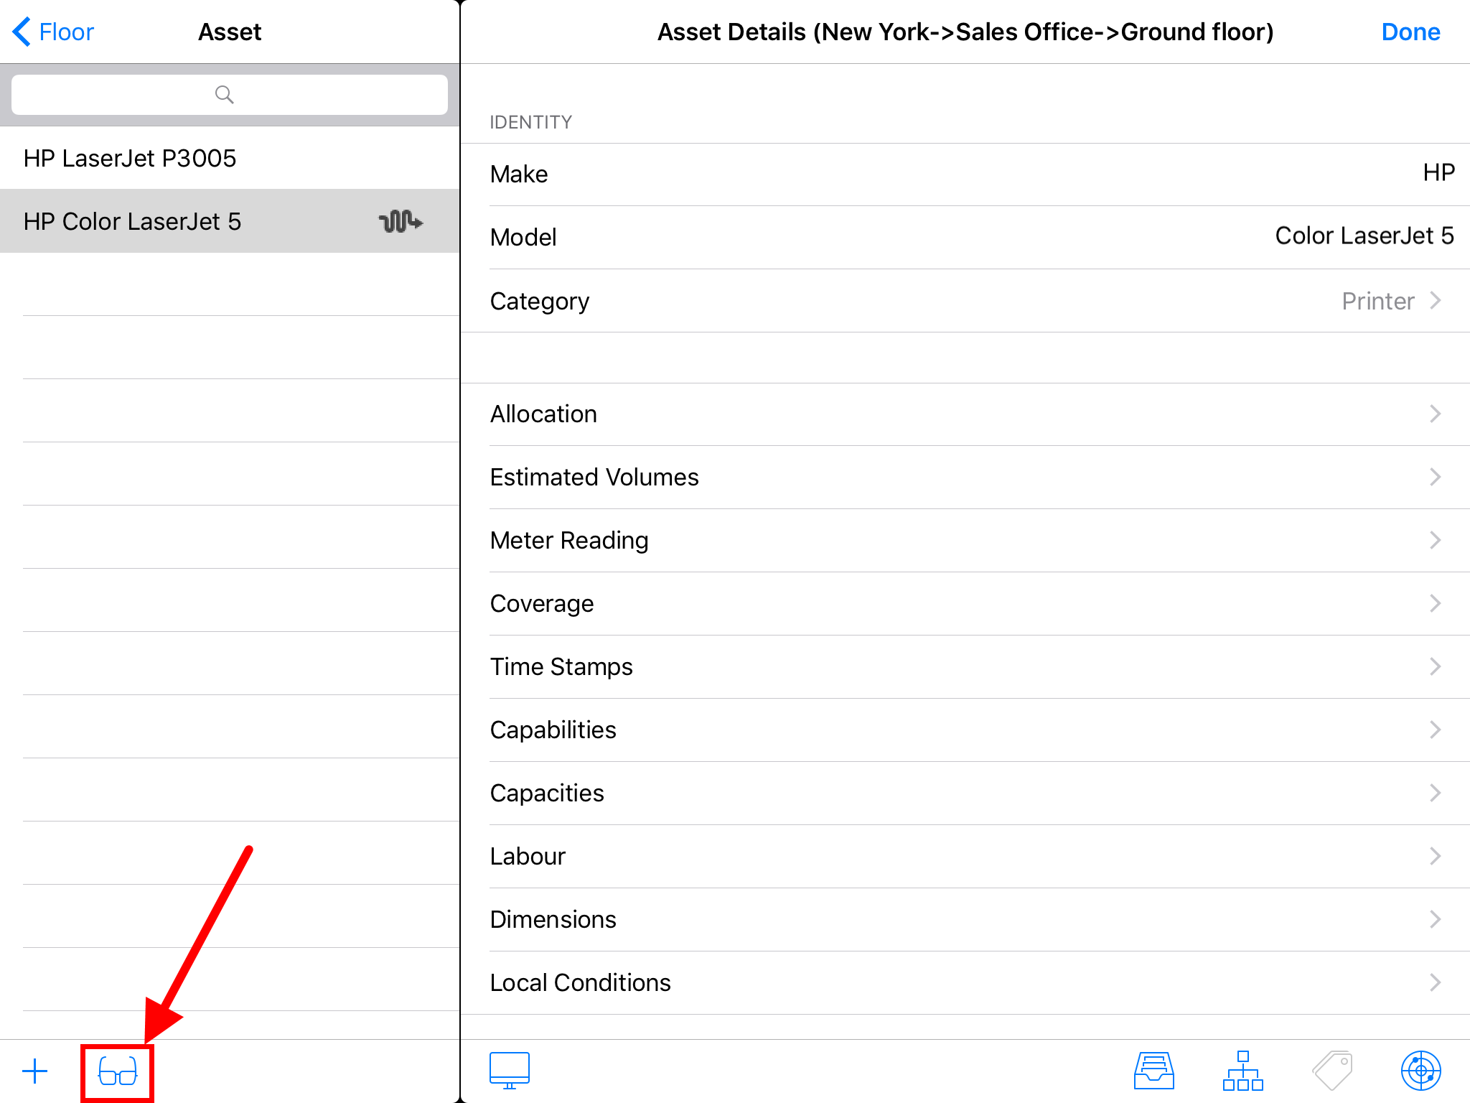Image resolution: width=1470 pixels, height=1103 pixels.
Task: Expand Estimated Volumes row
Action: pos(965,478)
